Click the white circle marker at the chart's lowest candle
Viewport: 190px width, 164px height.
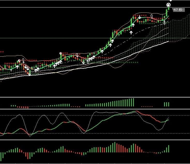pyautogui.click(x=30, y=74)
